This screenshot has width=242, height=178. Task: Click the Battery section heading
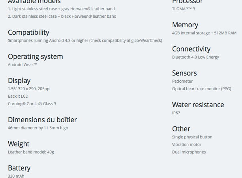click(19, 168)
